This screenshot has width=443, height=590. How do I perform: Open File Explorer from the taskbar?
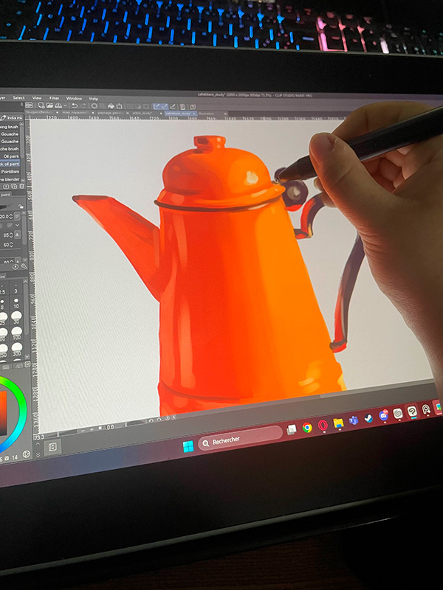(x=338, y=423)
